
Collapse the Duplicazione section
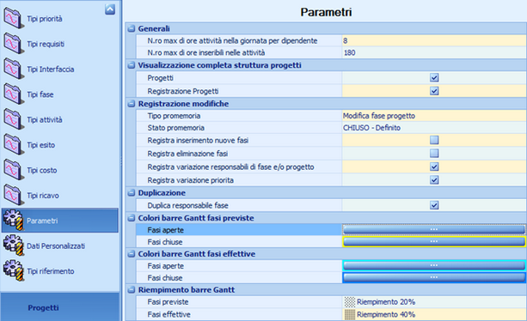coord(132,193)
